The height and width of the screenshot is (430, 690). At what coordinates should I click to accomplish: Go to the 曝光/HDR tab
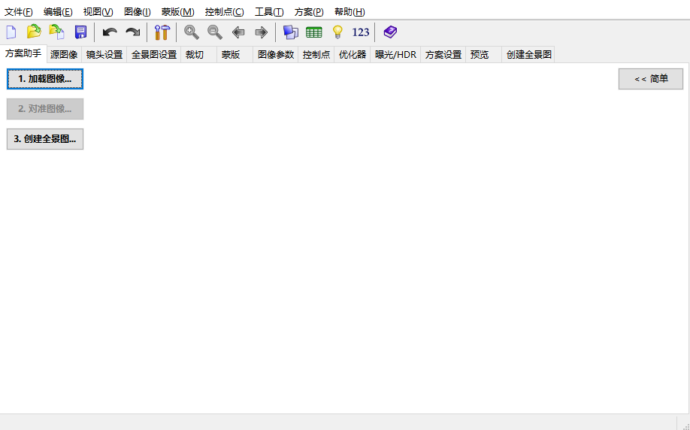tap(395, 55)
